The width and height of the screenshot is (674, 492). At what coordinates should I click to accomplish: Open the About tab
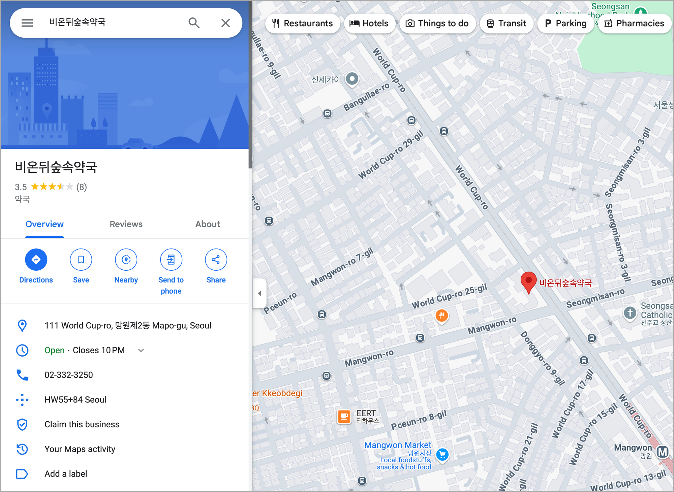click(208, 224)
